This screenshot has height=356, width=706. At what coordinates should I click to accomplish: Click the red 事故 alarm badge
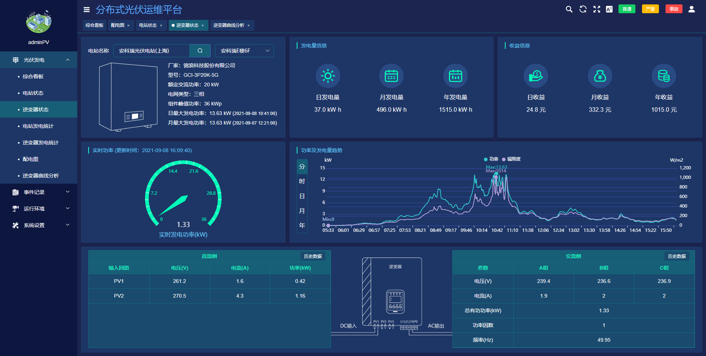tap(674, 9)
